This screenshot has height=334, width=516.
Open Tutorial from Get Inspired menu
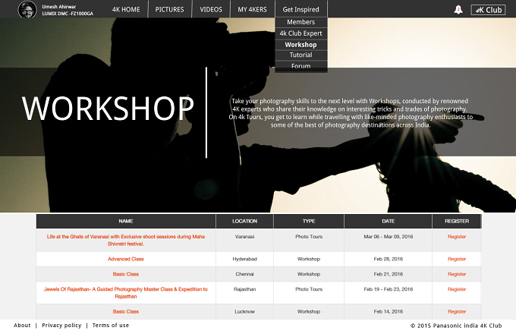(300, 55)
